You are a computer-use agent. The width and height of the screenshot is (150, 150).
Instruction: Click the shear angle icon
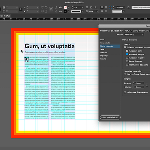tap(25, 11)
